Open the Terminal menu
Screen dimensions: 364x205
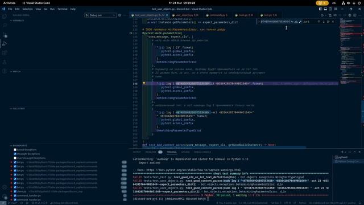62,9
